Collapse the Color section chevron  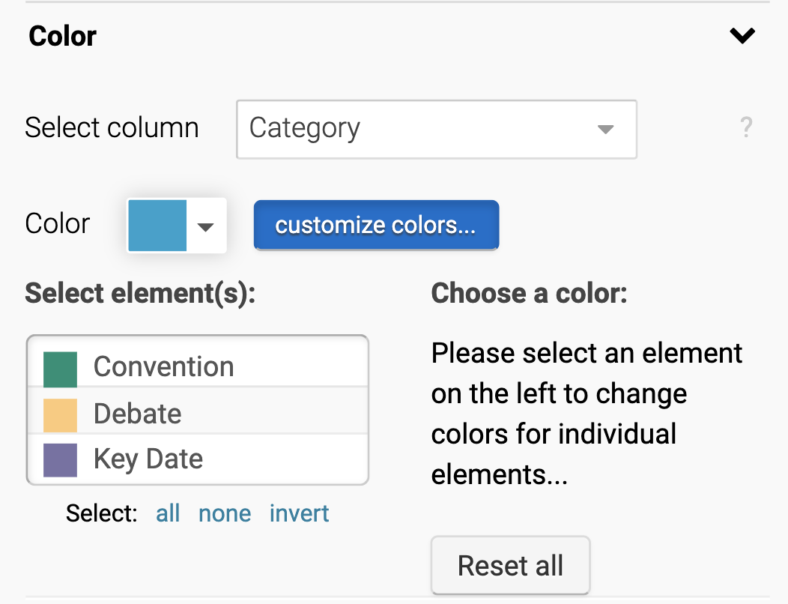(x=742, y=35)
